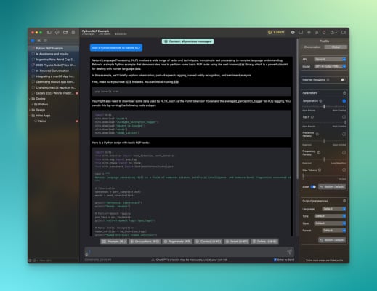377x291 pixels.
Task: Select the second sidebar filter icon
Action: (39, 41)
